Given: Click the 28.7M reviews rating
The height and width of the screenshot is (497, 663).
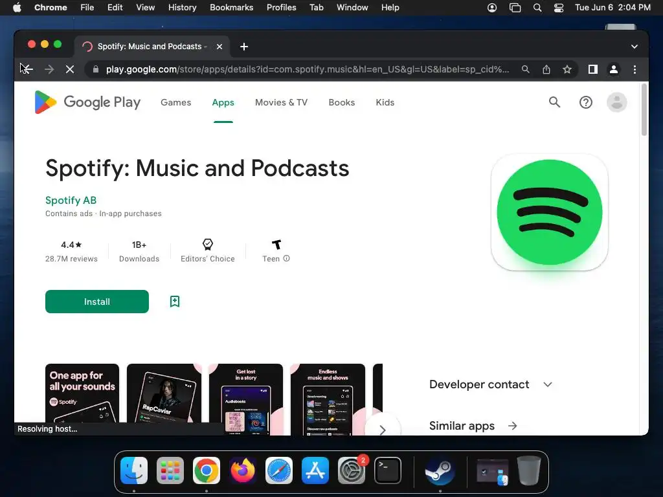Looking at the screenshot, I should coord(71,252).
